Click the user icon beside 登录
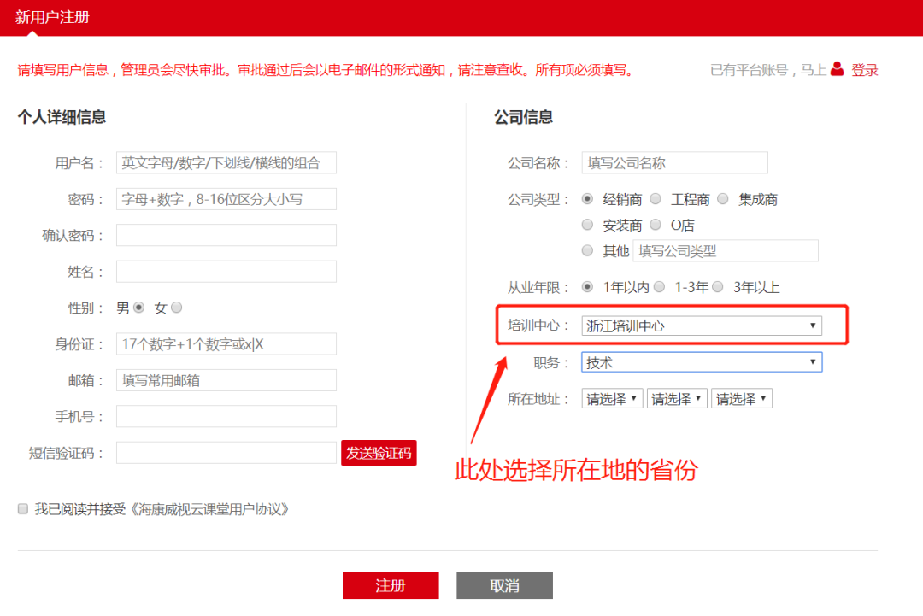The image size is (923, 616). coord(837,69)
